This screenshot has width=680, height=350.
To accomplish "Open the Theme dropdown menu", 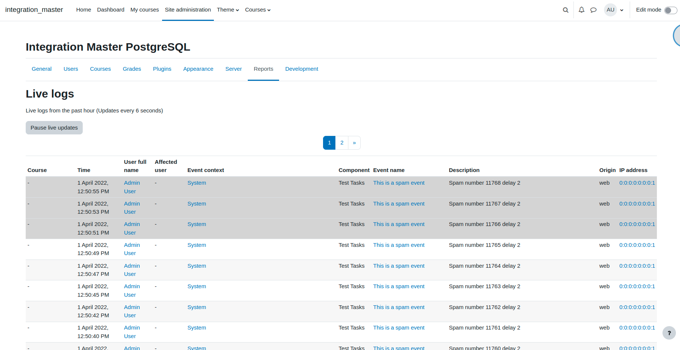I will (228, 10).
